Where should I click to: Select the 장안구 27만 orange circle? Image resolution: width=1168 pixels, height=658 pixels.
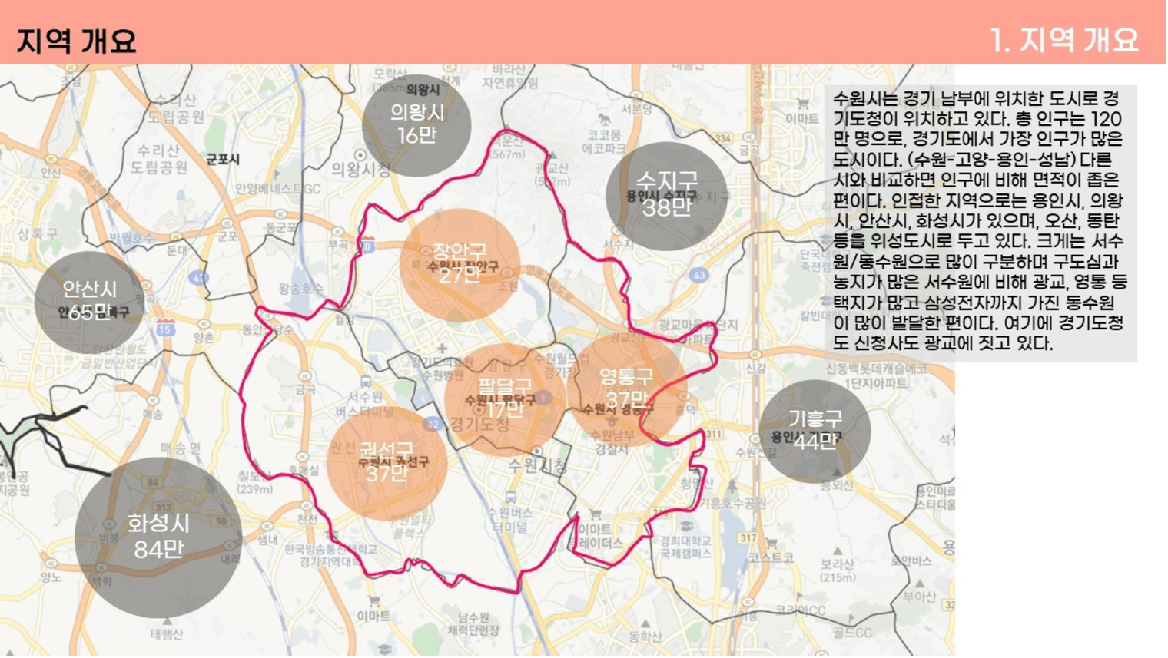click(x=460, y=265)
